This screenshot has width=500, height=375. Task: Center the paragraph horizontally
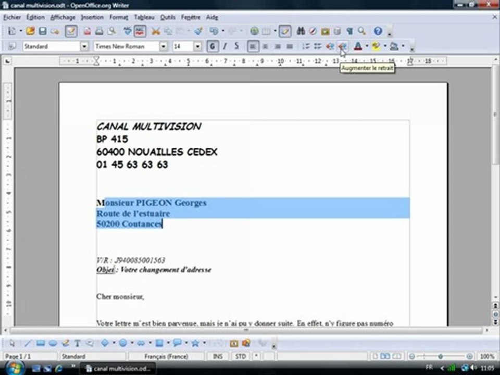pyautogui.click(x=265, y=46)
